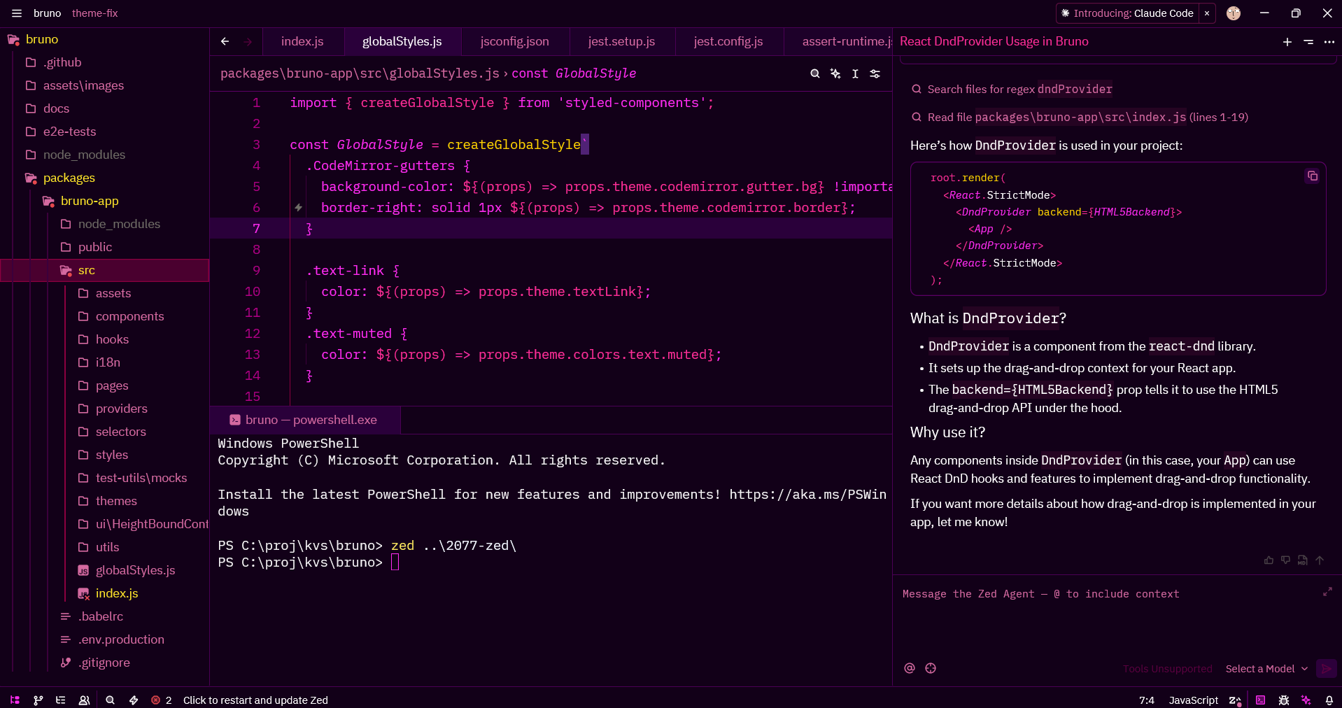Open the Select a Model dropdown

1266,669
